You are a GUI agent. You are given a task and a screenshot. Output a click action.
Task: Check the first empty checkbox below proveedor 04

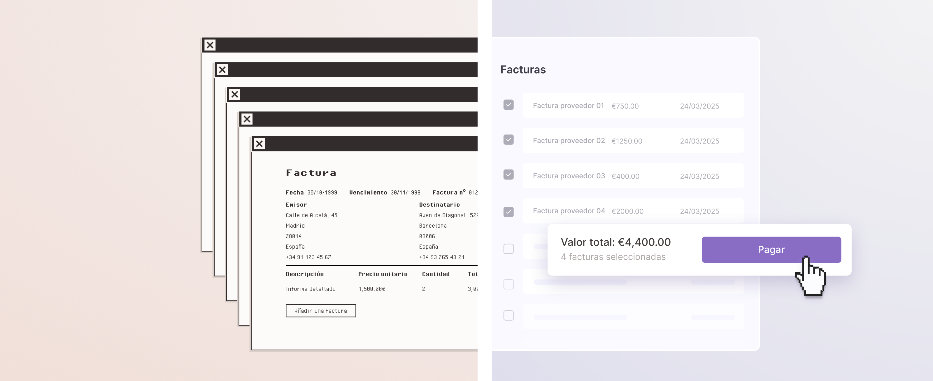508,249
